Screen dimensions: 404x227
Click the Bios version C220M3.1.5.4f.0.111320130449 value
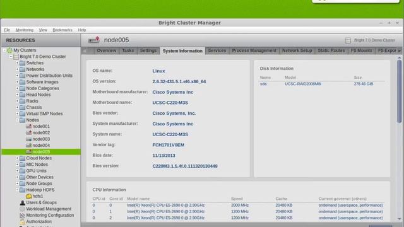[185, 166]
